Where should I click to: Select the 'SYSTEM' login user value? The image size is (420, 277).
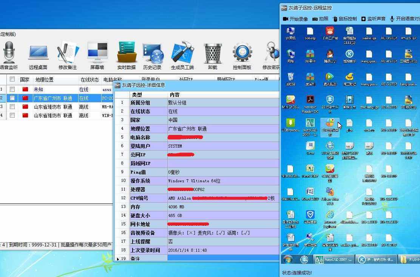point(175,146)
